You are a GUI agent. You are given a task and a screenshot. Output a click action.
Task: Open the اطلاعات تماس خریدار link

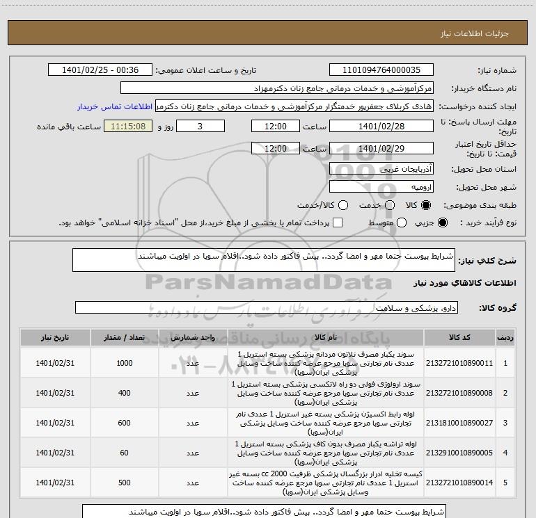115,106
